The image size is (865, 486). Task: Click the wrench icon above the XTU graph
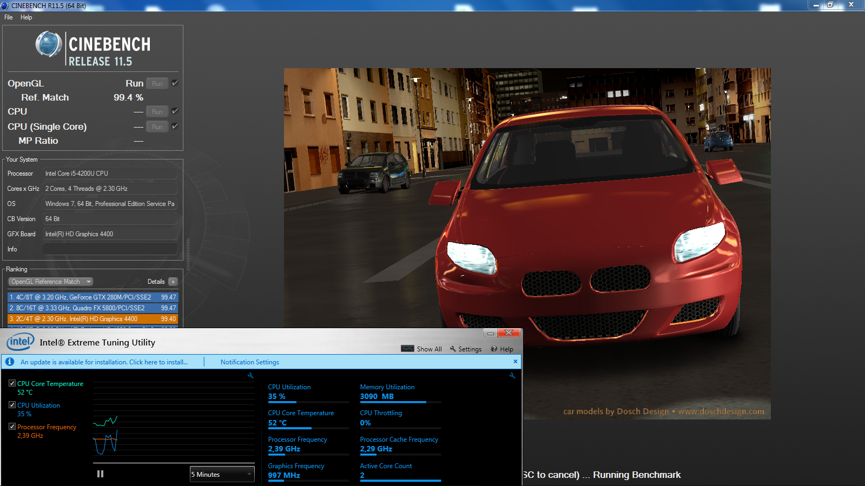250,375
